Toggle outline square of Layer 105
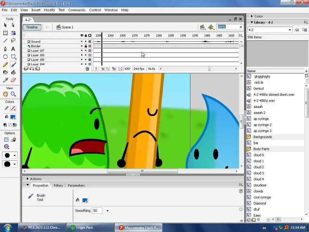The width and height of the screenshot is (309, 232). click(90, 60)
